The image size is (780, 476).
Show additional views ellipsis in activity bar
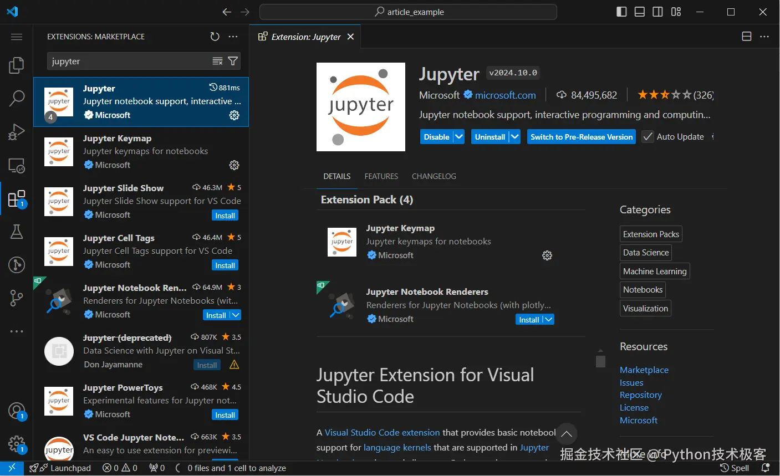17,331
